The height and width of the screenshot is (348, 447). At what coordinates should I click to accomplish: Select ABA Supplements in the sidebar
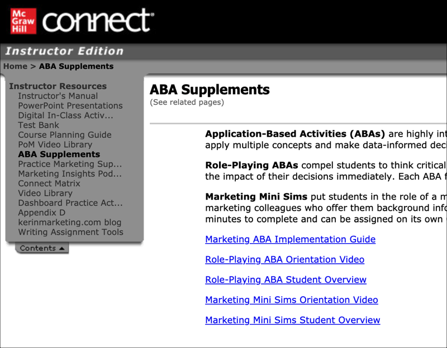click(59, 154)
